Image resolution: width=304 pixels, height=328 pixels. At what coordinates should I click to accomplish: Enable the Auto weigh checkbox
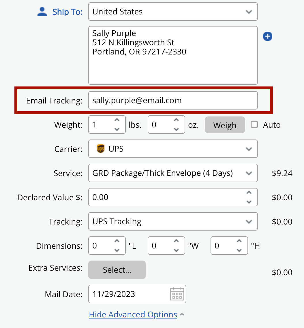254,125
